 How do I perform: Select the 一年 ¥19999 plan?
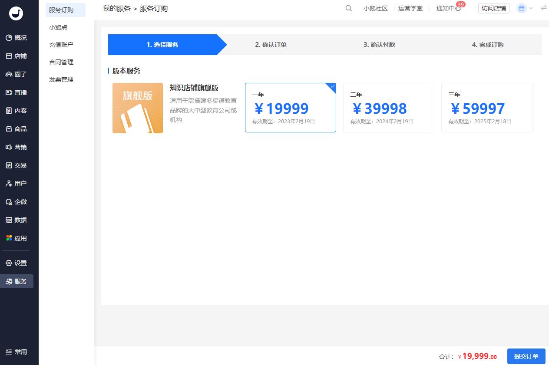[x=291, y=108]
